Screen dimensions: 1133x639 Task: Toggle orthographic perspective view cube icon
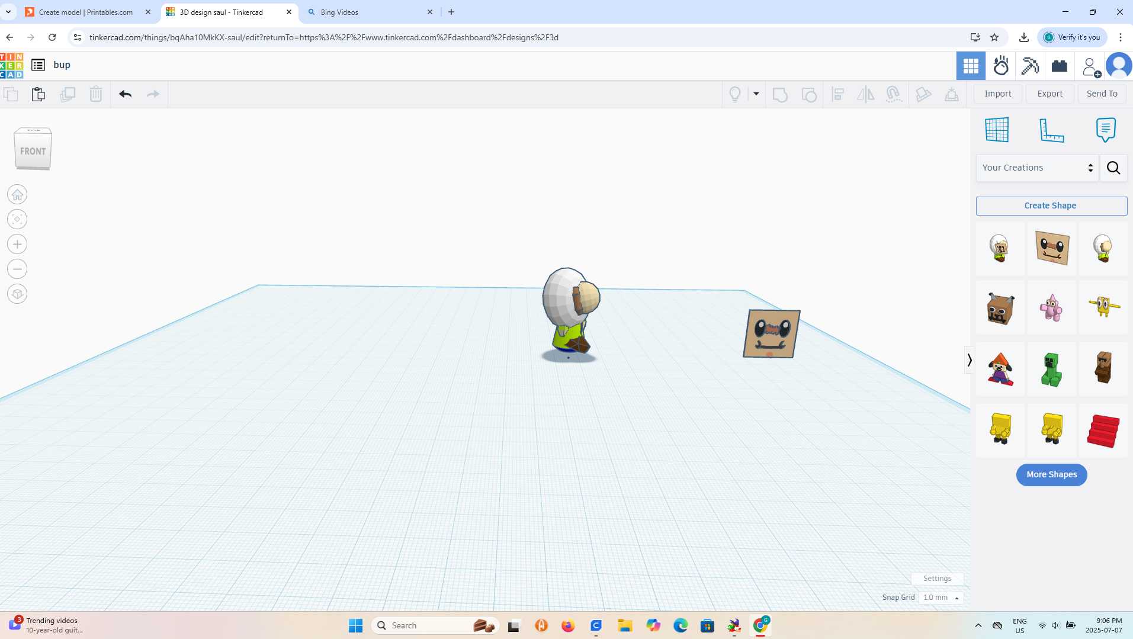click(x=17, y=294)
